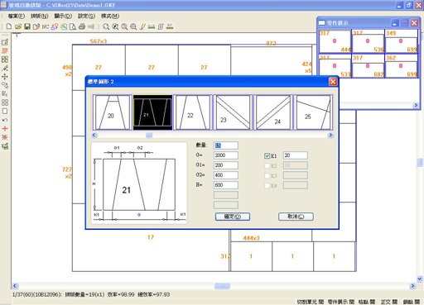The image size is (424, 305).
Task: Click right arrow of shape gallery scrollbar
Action: click(330, 135)
